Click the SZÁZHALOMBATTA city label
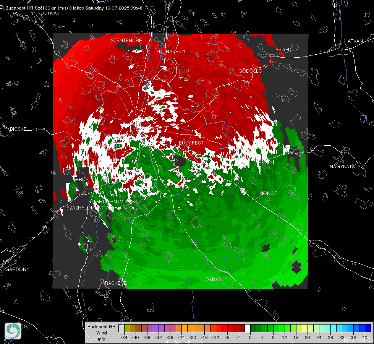The height and width of the screenshot is (344, 374). pos(87,208)
